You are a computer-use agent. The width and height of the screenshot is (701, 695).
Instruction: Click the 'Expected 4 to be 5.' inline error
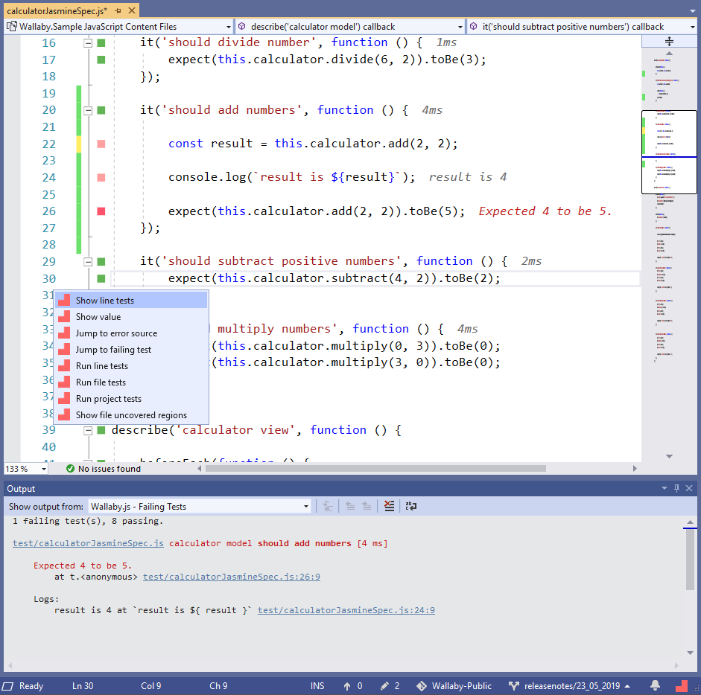click(545, 211)
